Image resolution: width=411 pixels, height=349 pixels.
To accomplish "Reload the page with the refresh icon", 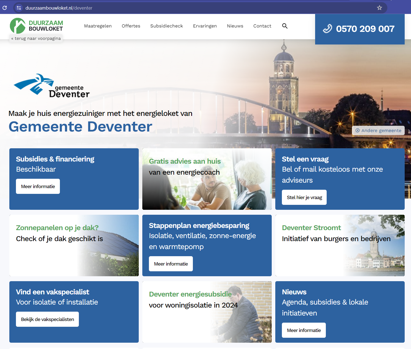I will pyautogui.click(x=5, y=8).
